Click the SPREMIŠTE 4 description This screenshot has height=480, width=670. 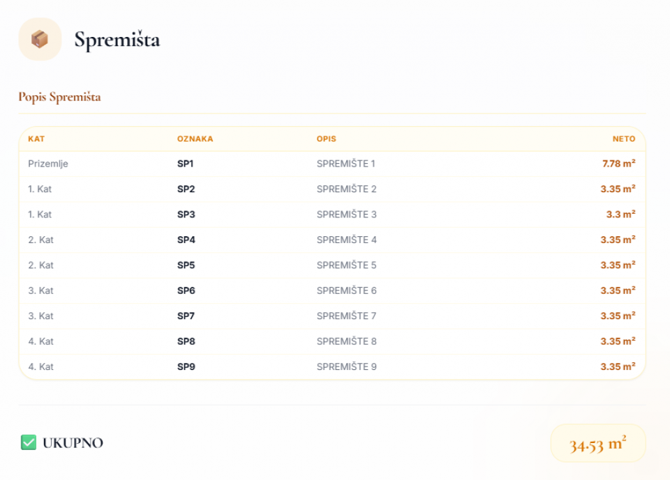[x=347, y=240]
